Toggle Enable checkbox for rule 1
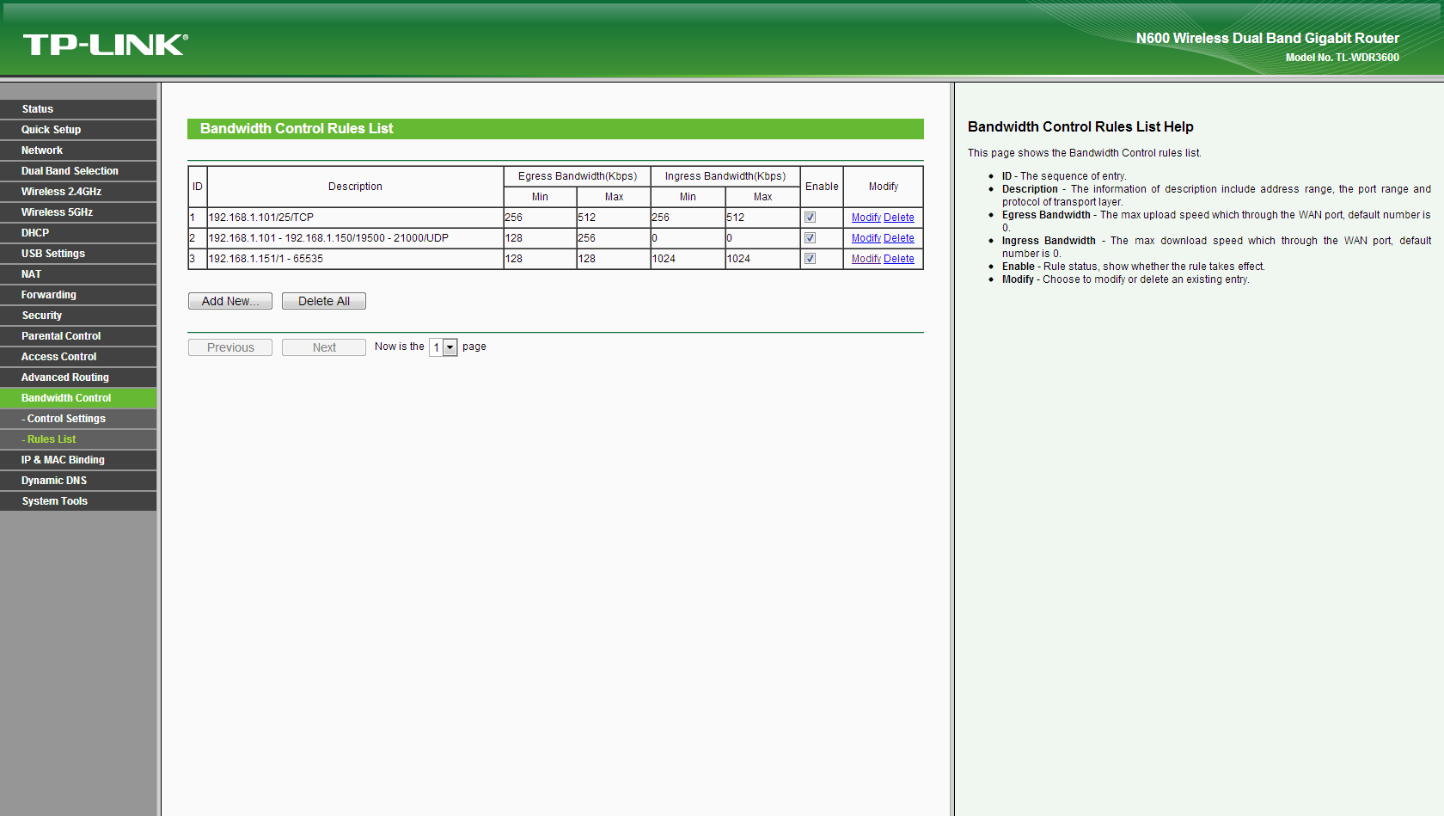The image size is (1444, 816). click(x=810, y=218)
